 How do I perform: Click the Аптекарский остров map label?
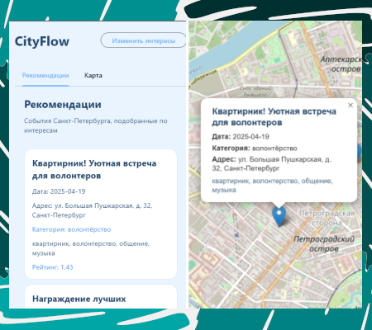[341, 64]
